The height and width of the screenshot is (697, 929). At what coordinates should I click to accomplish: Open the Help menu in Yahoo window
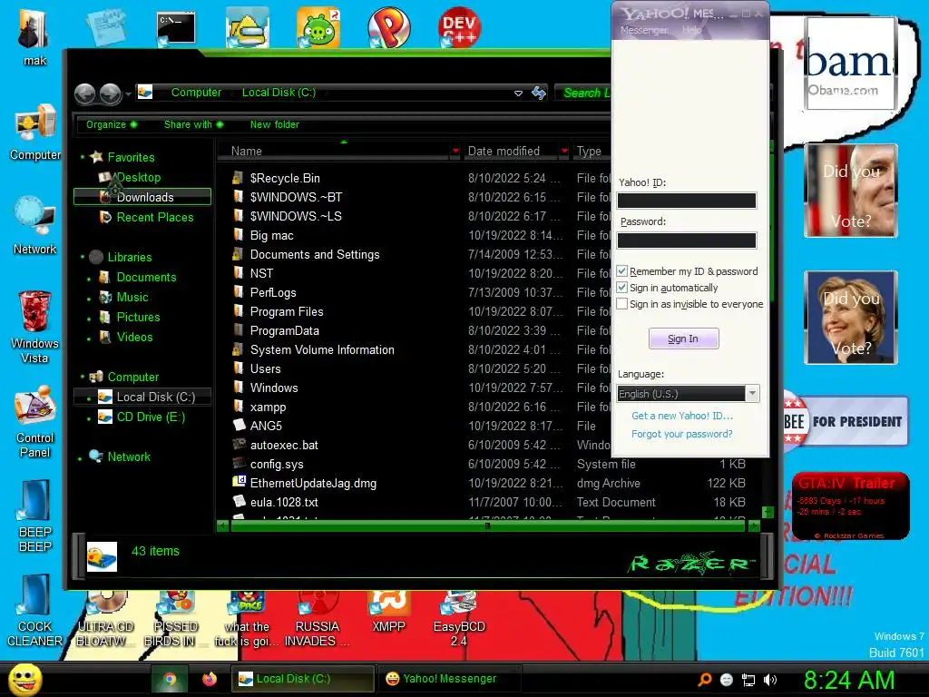[691, 30]
